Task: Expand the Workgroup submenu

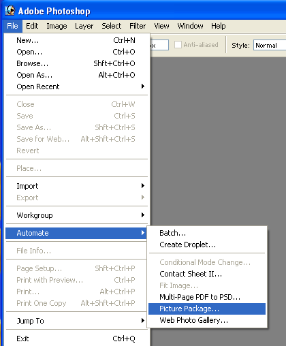Action: coord(76,215)
